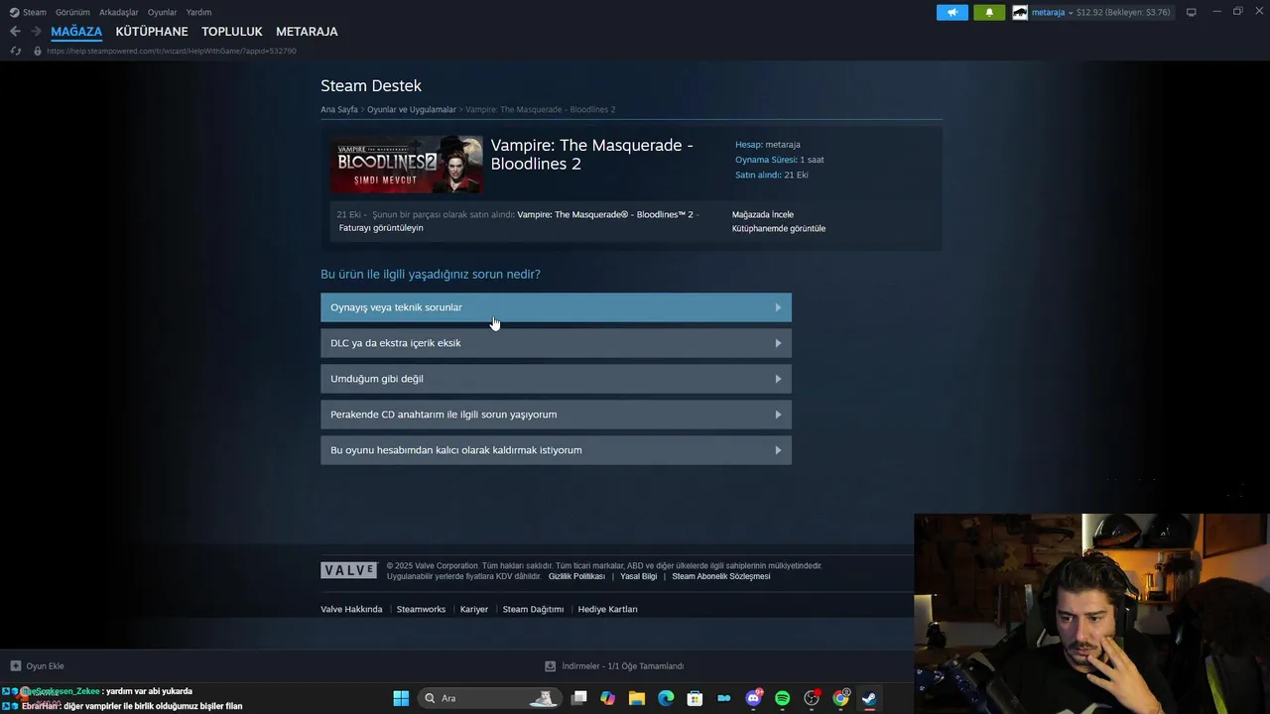This screenshot has width=1270, height=714.
Task: Click the Valve Hakkında footer link
Action: coord(351,609)
